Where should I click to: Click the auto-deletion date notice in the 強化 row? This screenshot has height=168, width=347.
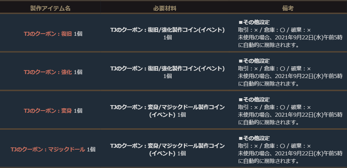tap(290, 80)
